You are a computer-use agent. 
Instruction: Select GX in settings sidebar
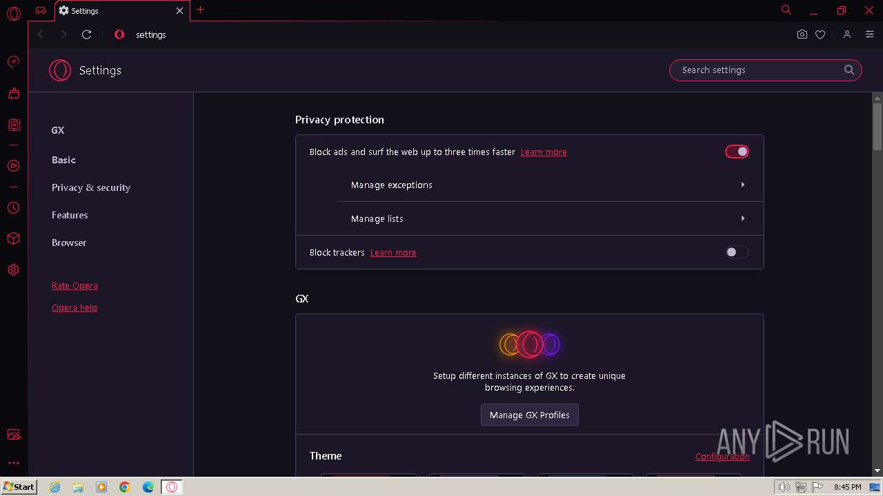[x=58, y=130]
